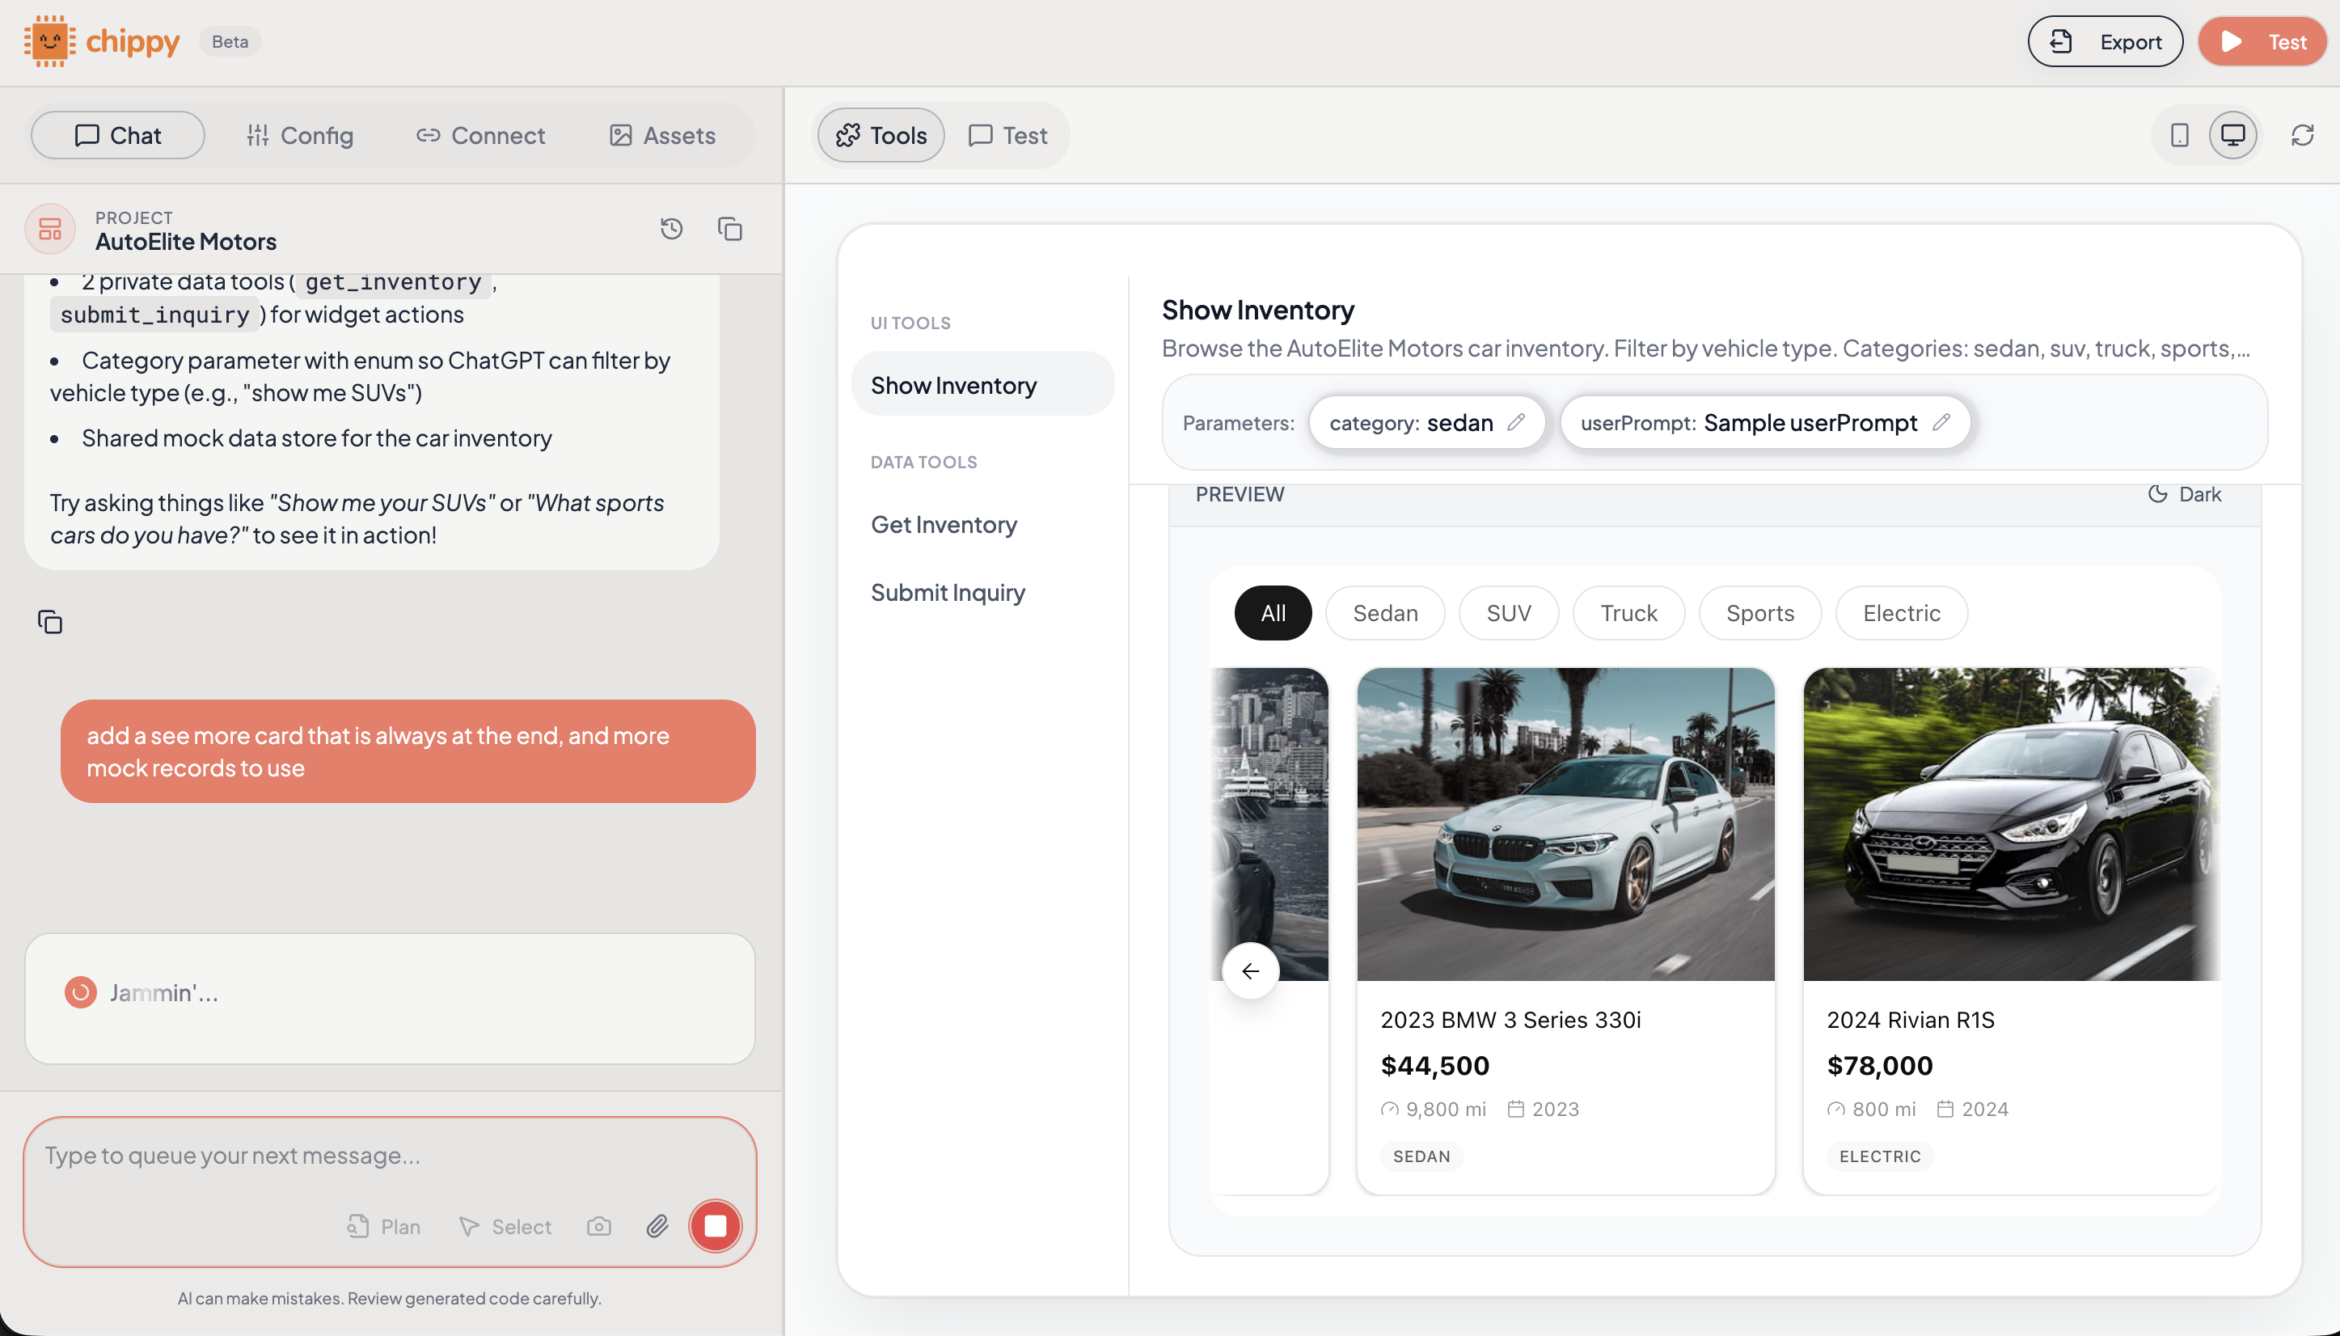Open the Assets tab
The width and height of the screenshot is (2340, 1336).
[x=662, y=135]
